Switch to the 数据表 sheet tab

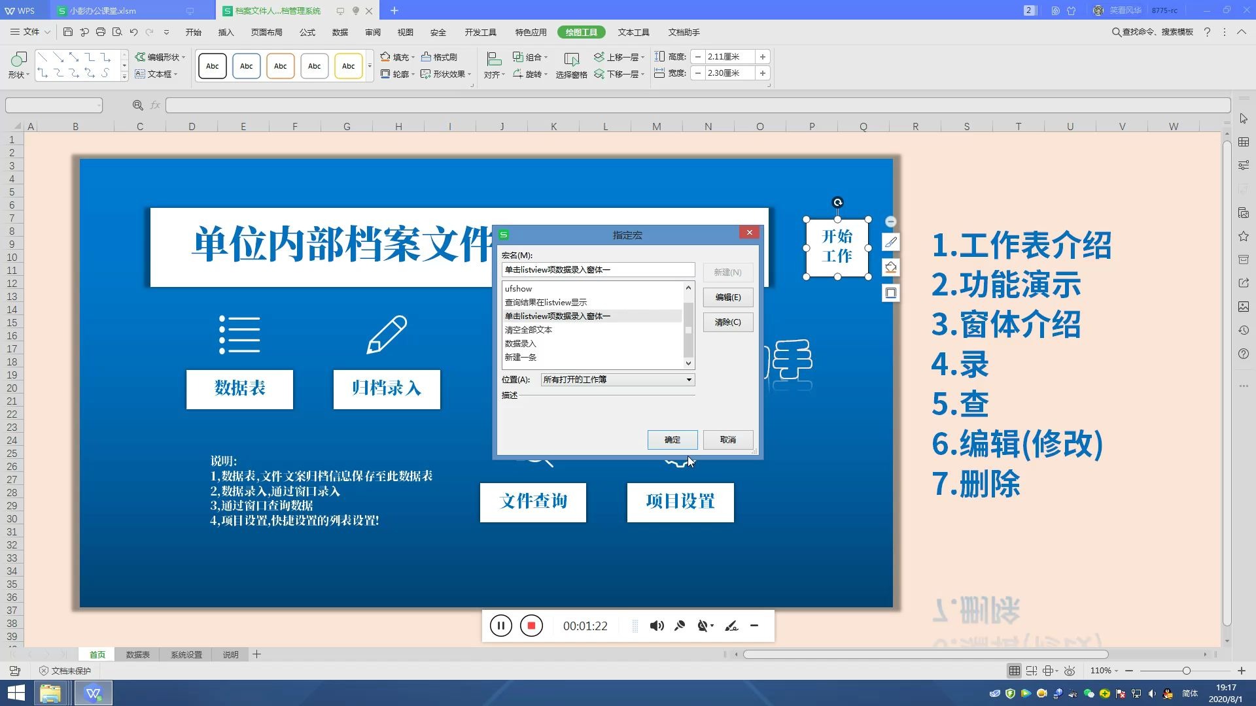tap(137, 654)
